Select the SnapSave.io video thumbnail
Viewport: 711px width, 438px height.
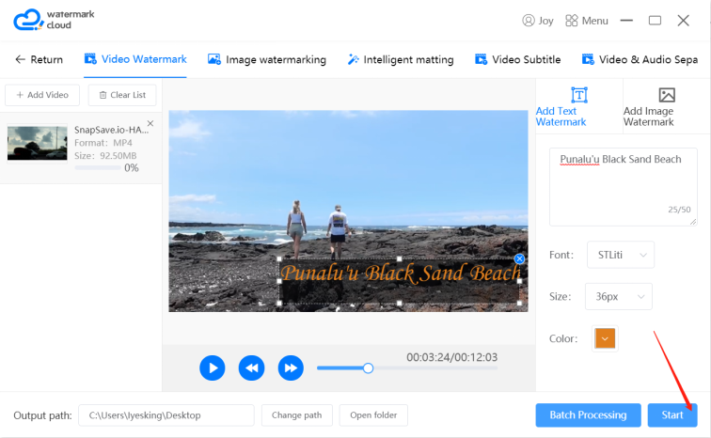pyautogui.click(x=38, y=142)
